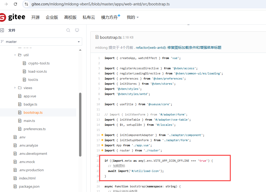Image resolution: width=266 pixels, height=192 pixels.
Task: Click the file tree search icon
Action: click(68, 30)
